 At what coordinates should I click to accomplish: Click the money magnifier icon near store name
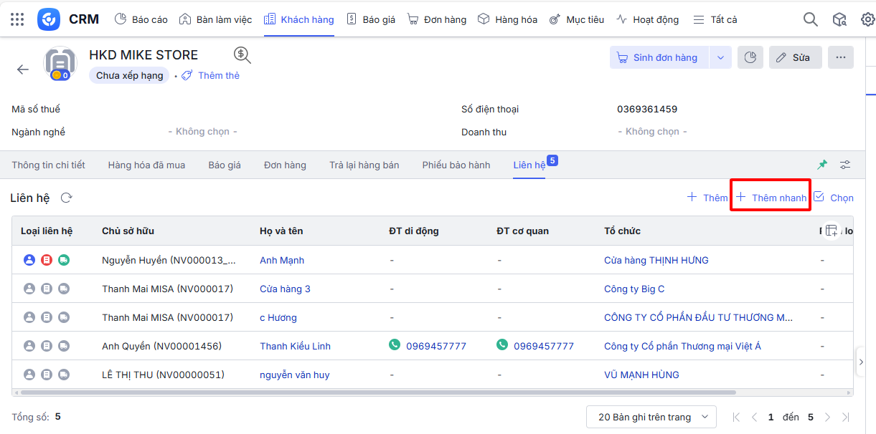pyautogui.click(x=242, y=55)
